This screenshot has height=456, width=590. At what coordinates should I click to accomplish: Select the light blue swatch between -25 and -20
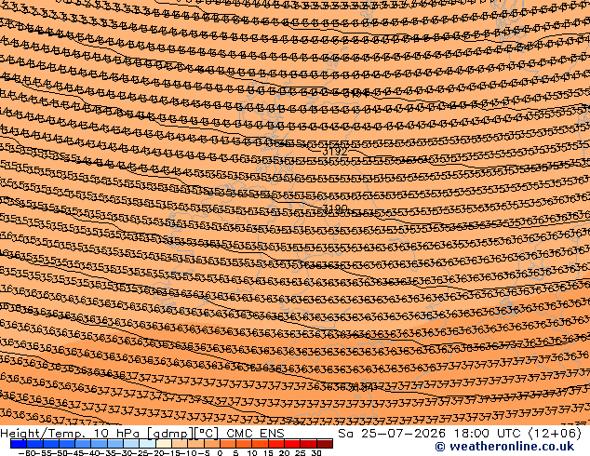click(147, 443)
